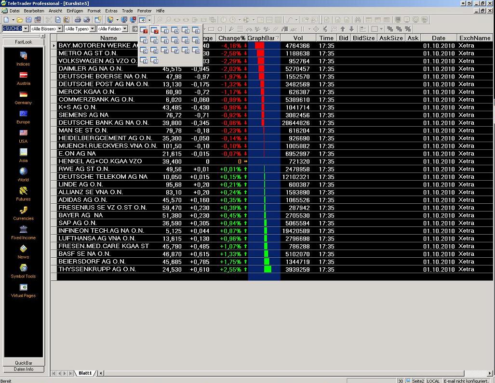This screenshot has height=383, width=495.
Task: Open the Currencies sidebar icon
Action: point(23,210)
